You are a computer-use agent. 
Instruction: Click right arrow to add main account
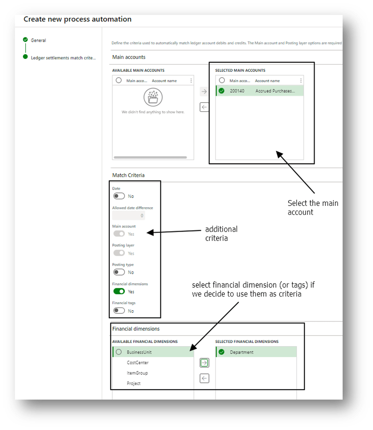click(x=204, y=92)
